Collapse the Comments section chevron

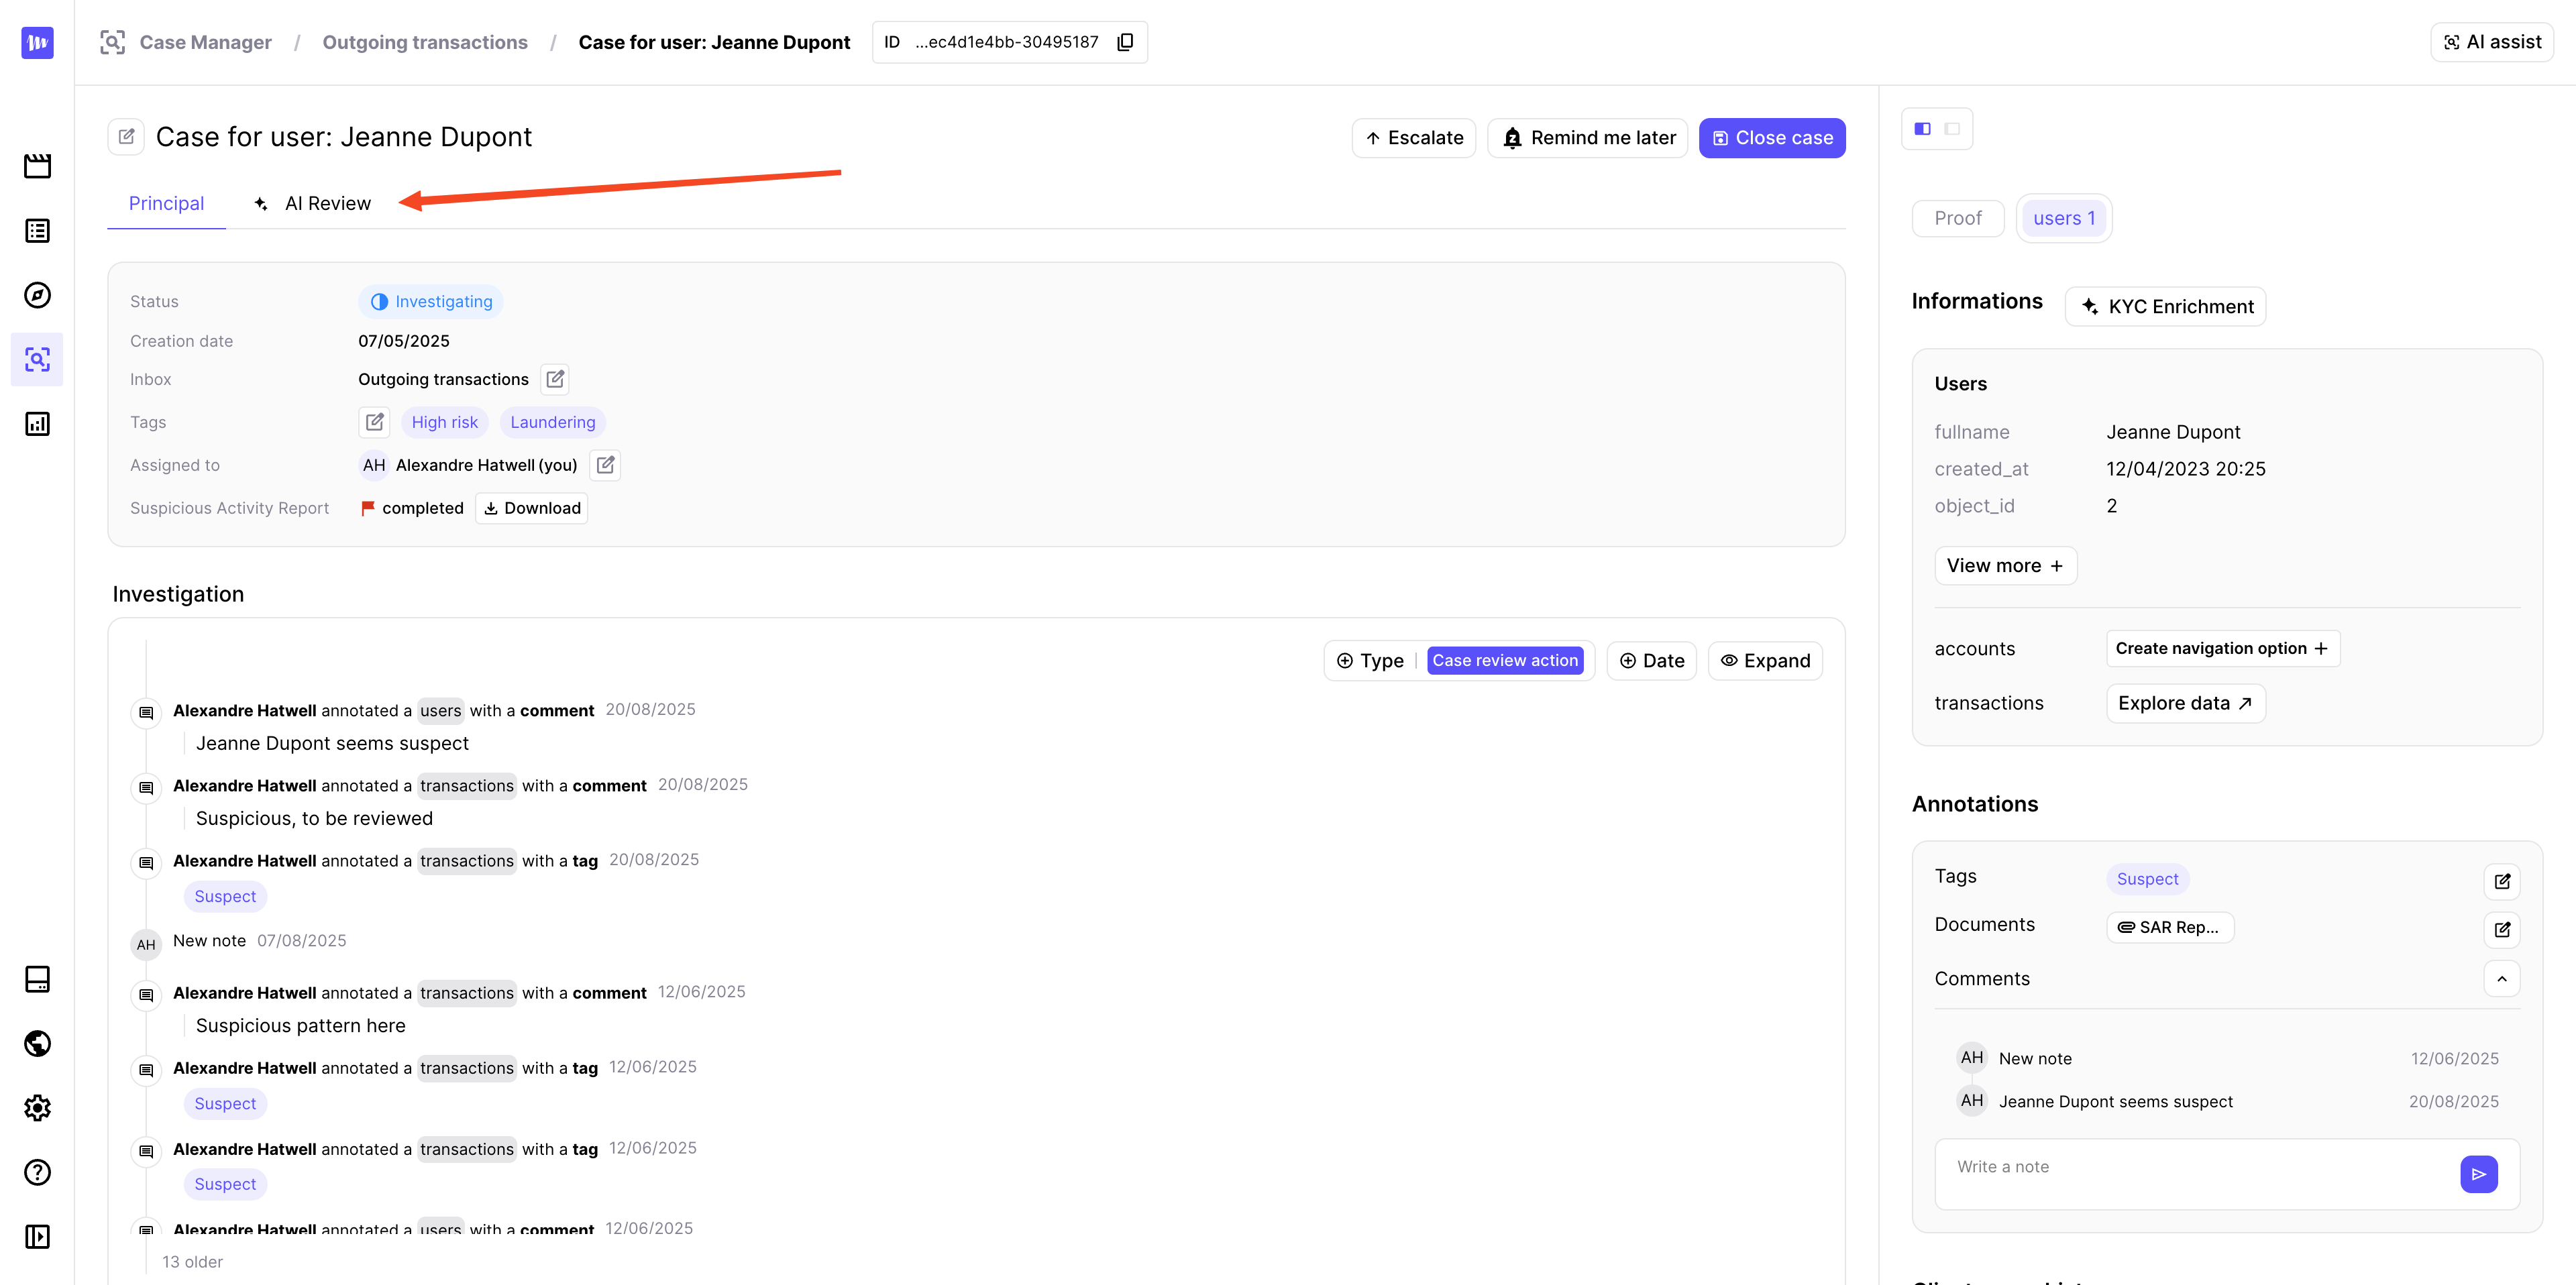2502,979
